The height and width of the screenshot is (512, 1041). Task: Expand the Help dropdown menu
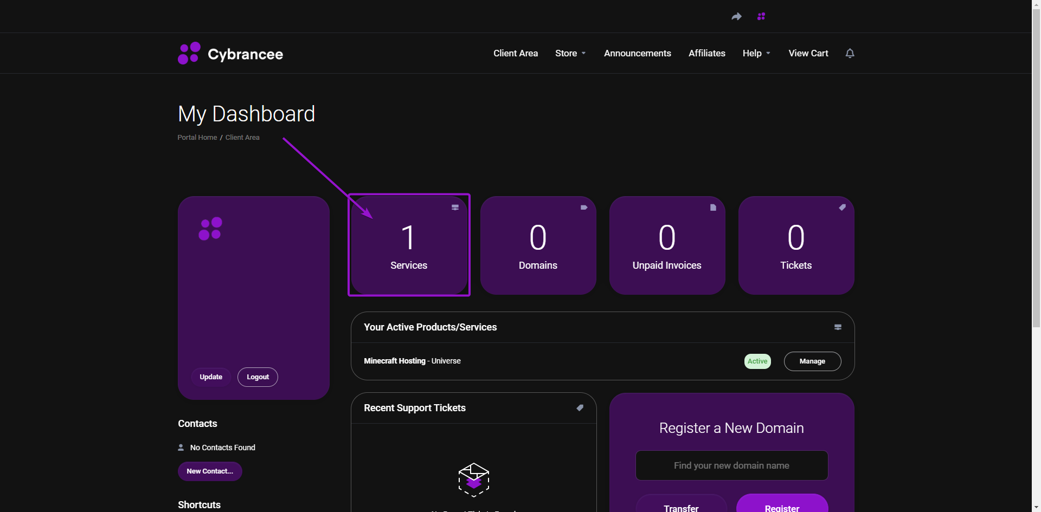point(756,53)
